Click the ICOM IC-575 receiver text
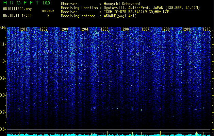214x136 pixels. tap(136, 12)
